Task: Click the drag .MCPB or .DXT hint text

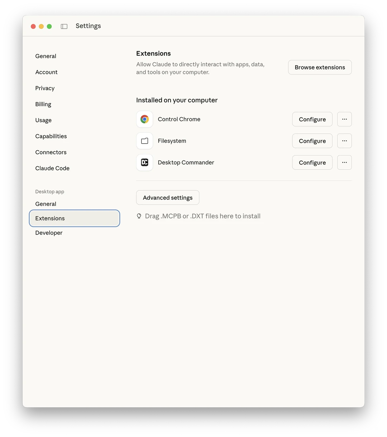Action: (203, 216)
